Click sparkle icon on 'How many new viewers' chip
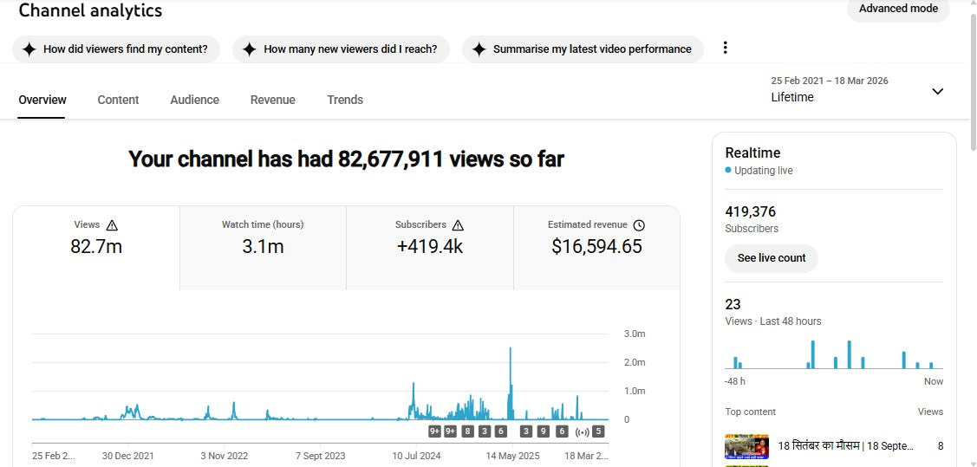 [x=250, y=49]
